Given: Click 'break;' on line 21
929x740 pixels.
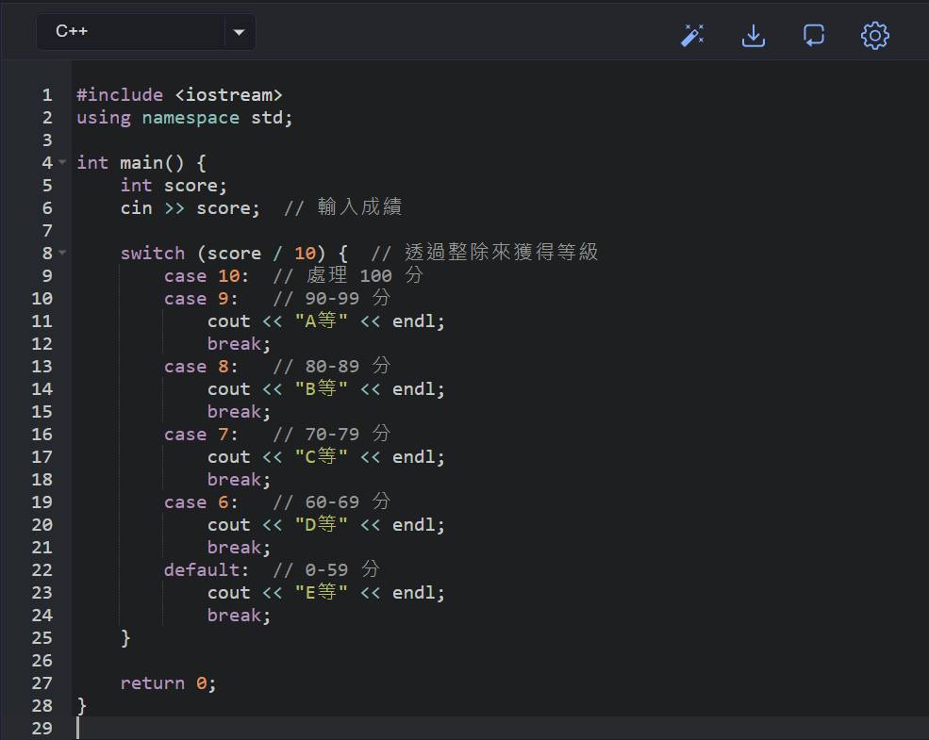Looking at the screenshot, I should click(x=239, y=548).
